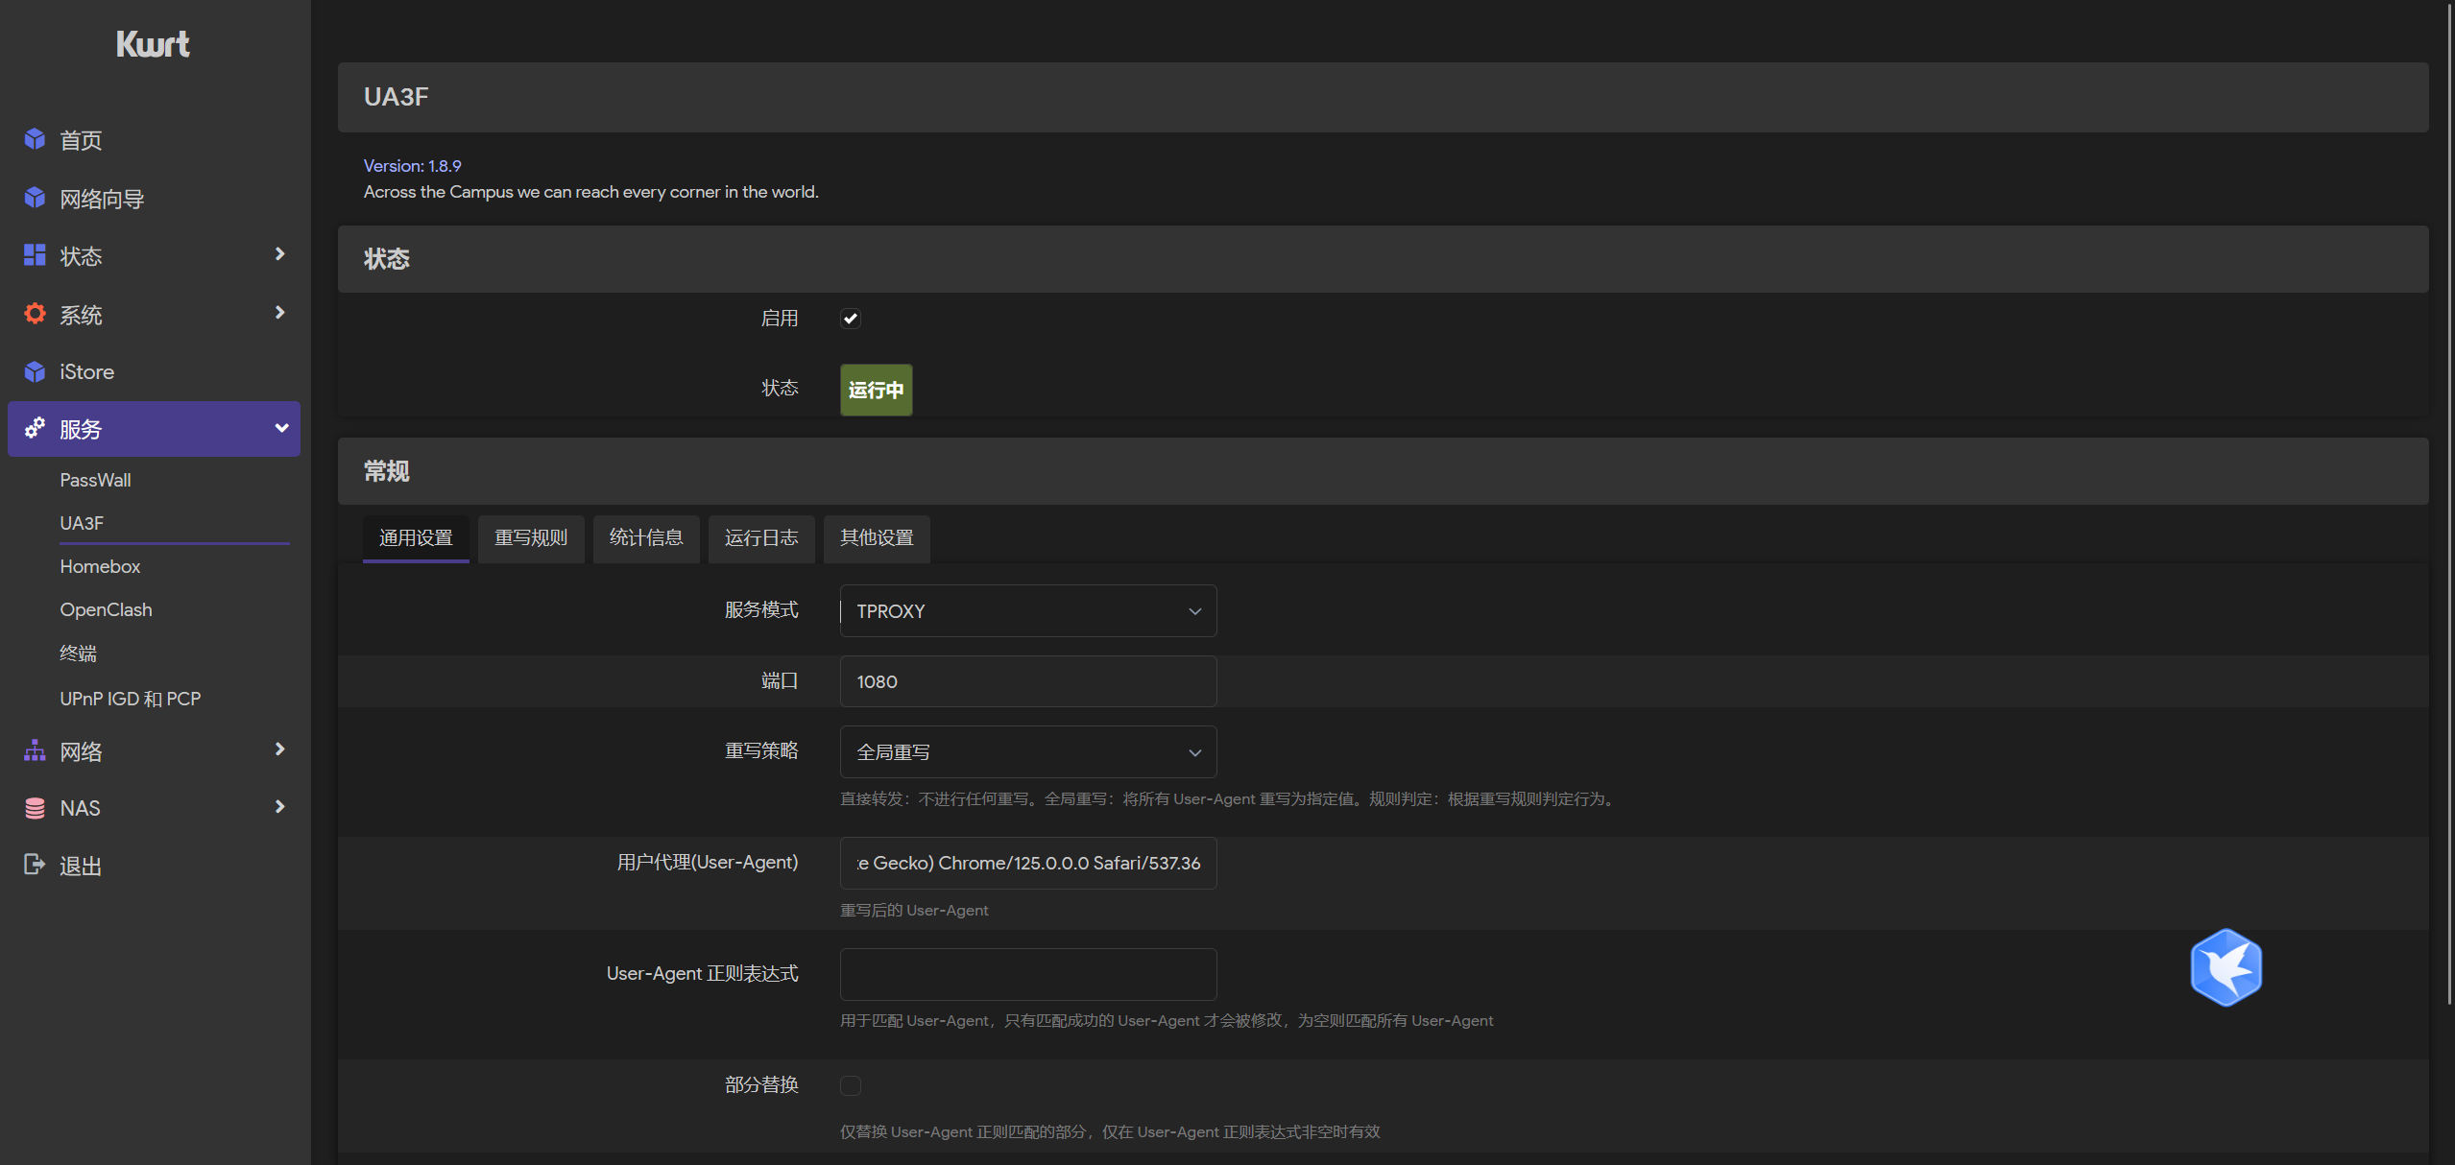
Task: Collapse the services menu chevron
Action: coord(281,428)
